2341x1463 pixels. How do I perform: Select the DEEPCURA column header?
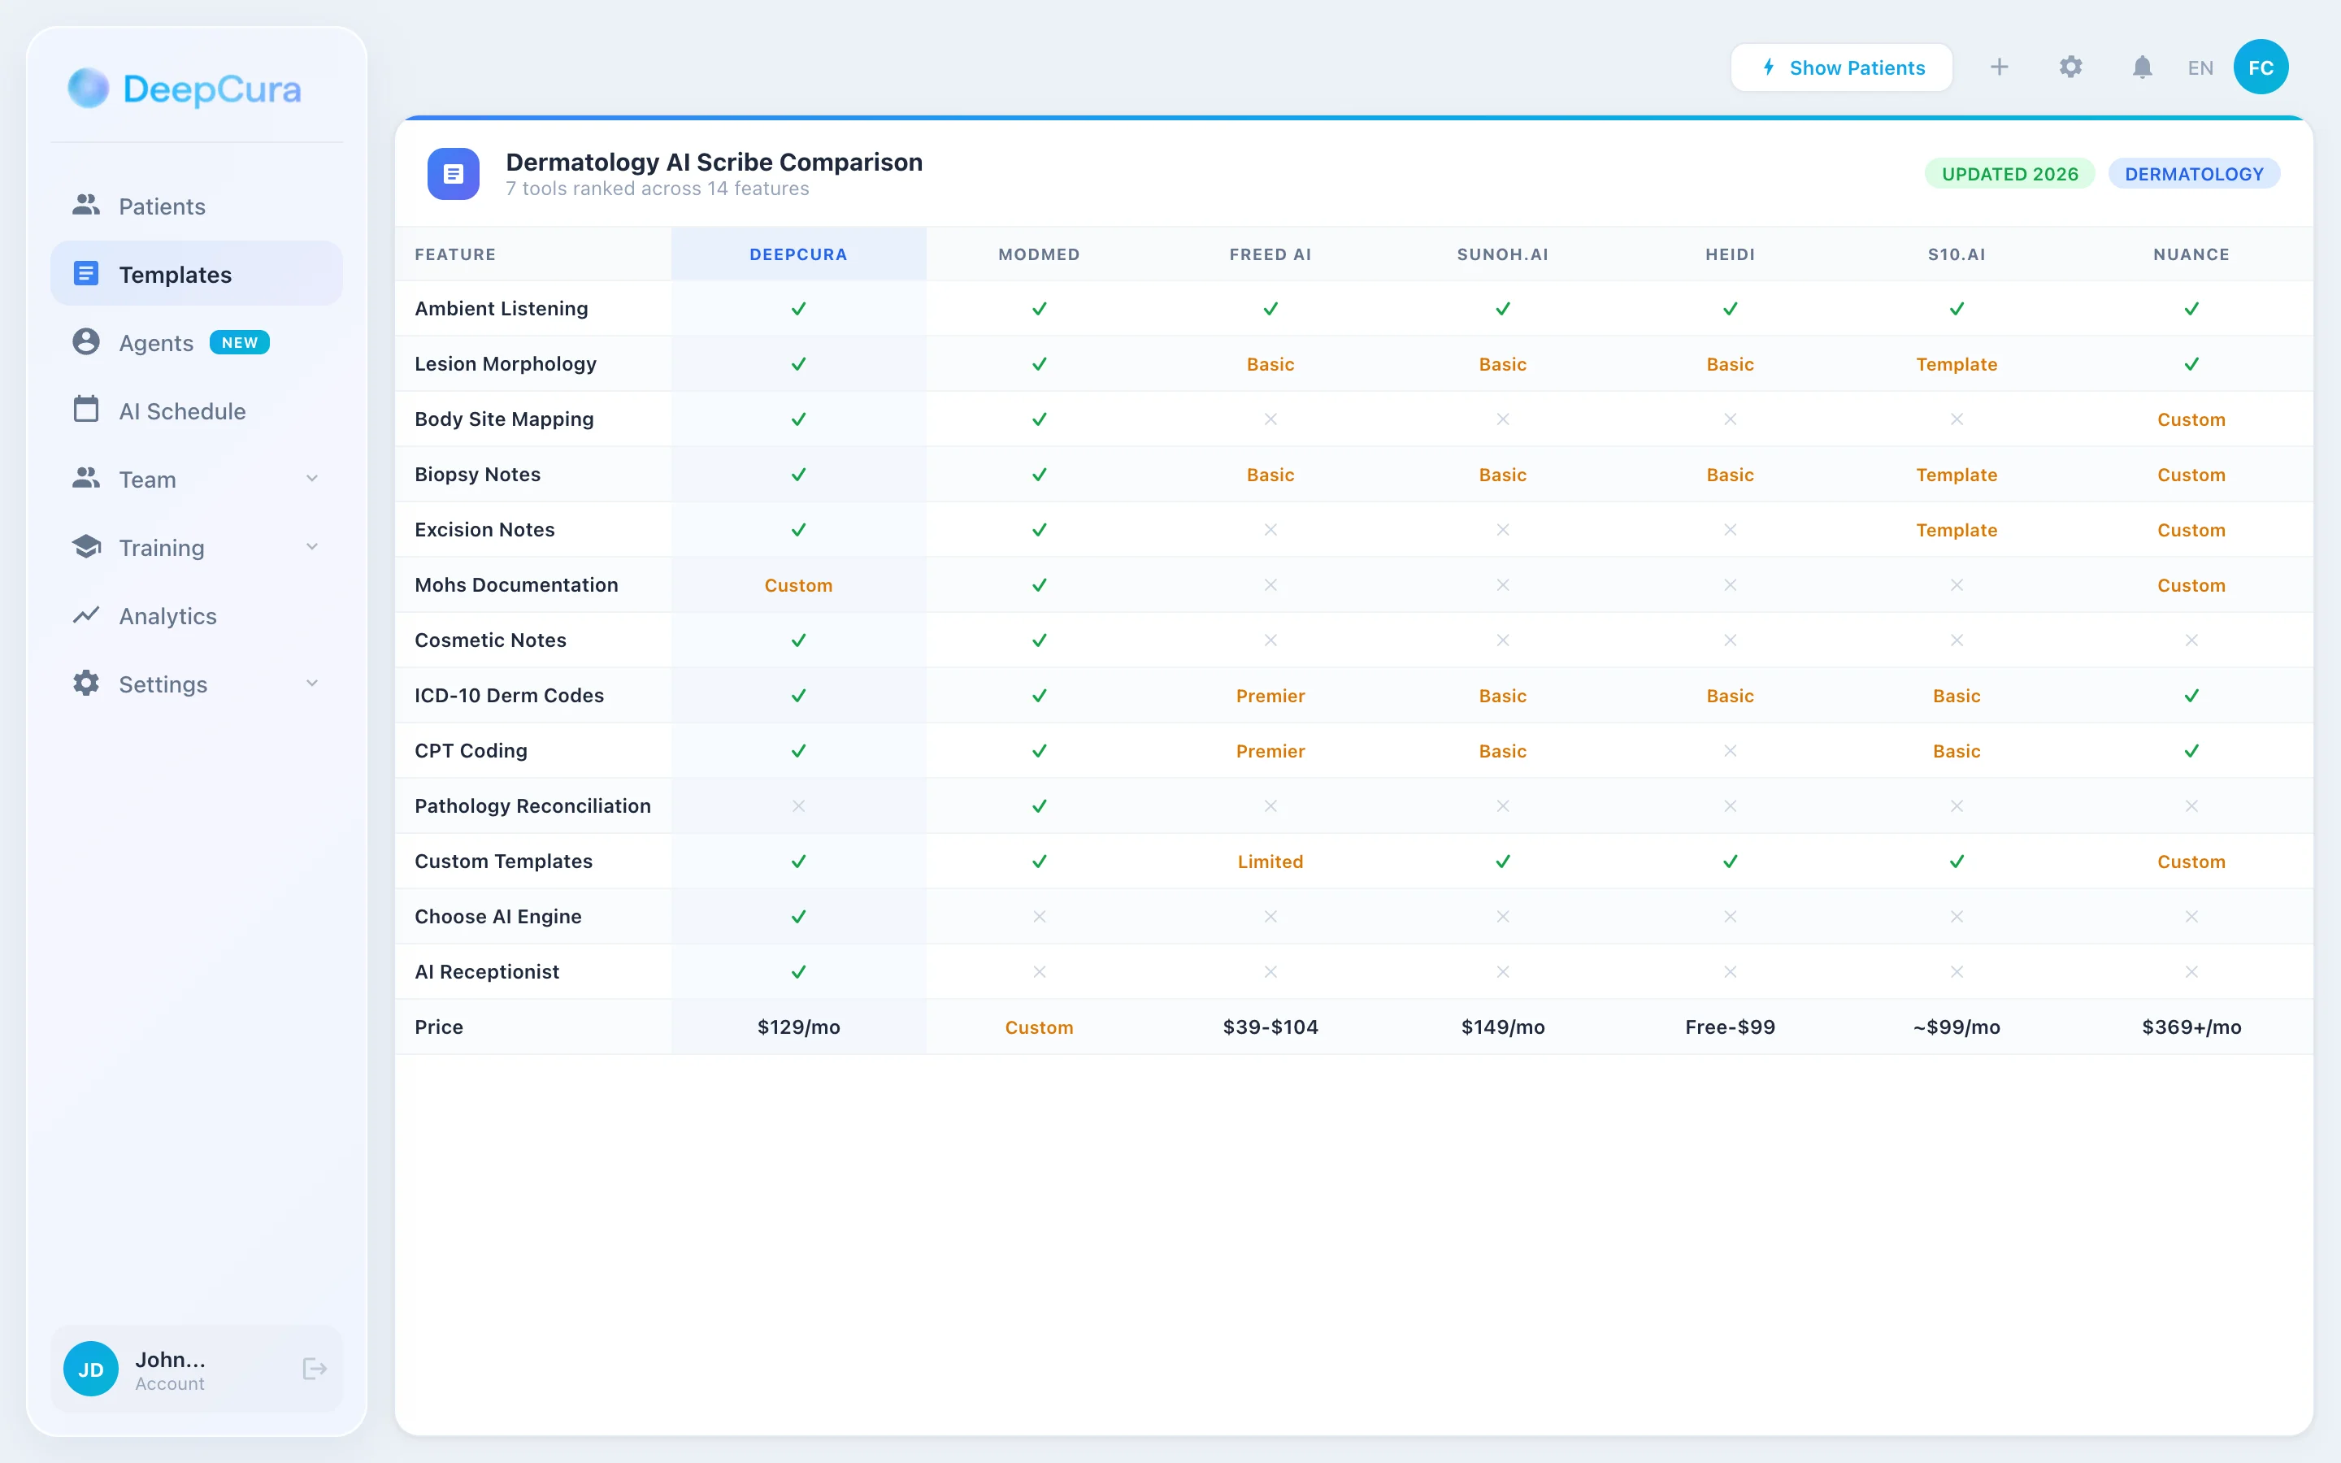coord(798,254)
